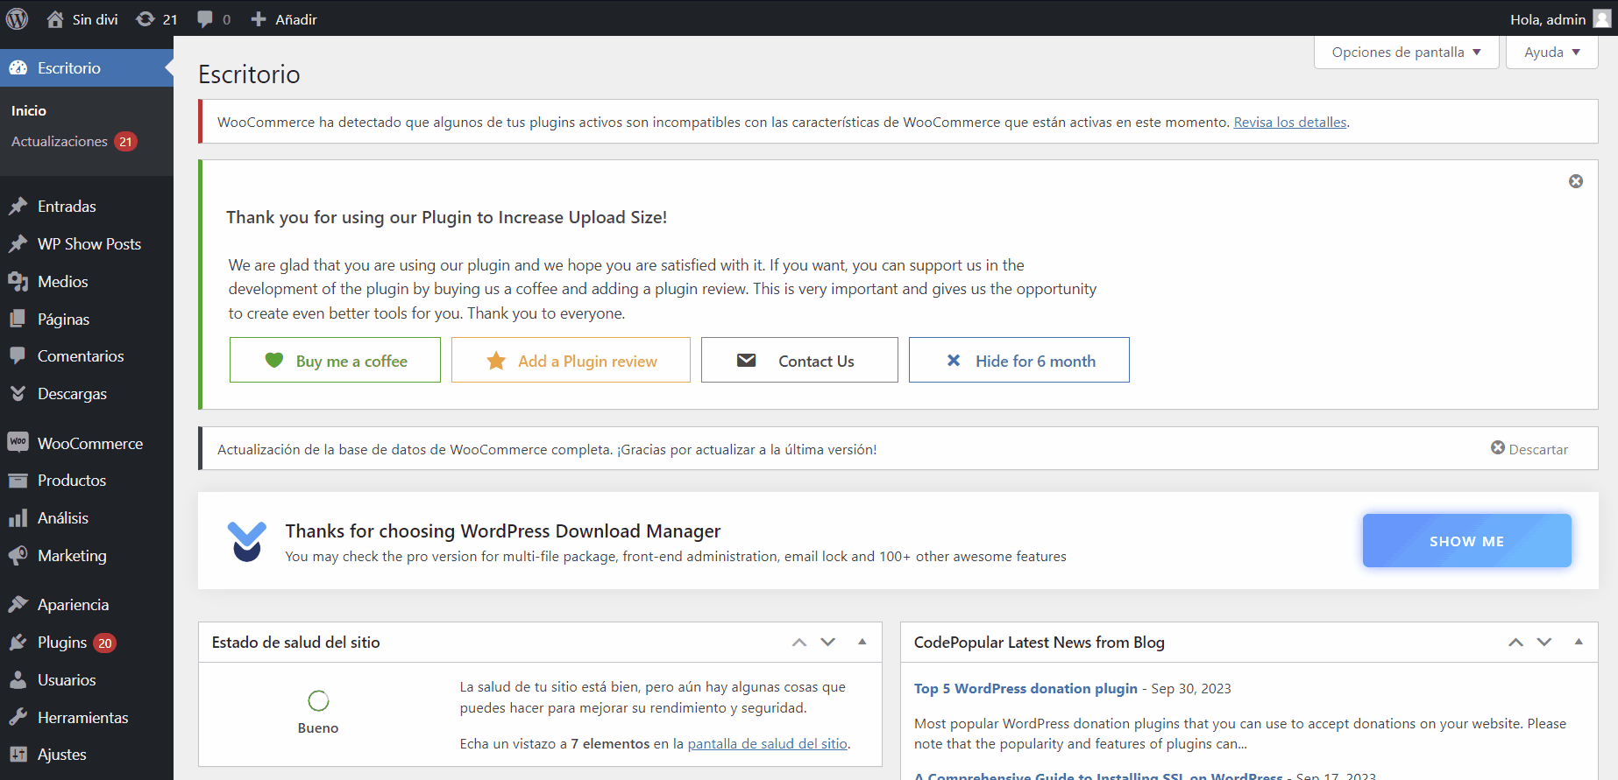Toggle the CodePopular Latest News panel
Screen dimensions: 1618x780
[1579, 642]
